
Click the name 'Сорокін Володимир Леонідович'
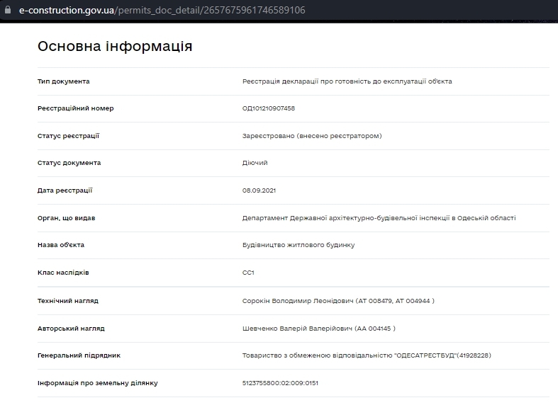coord(298,301)
